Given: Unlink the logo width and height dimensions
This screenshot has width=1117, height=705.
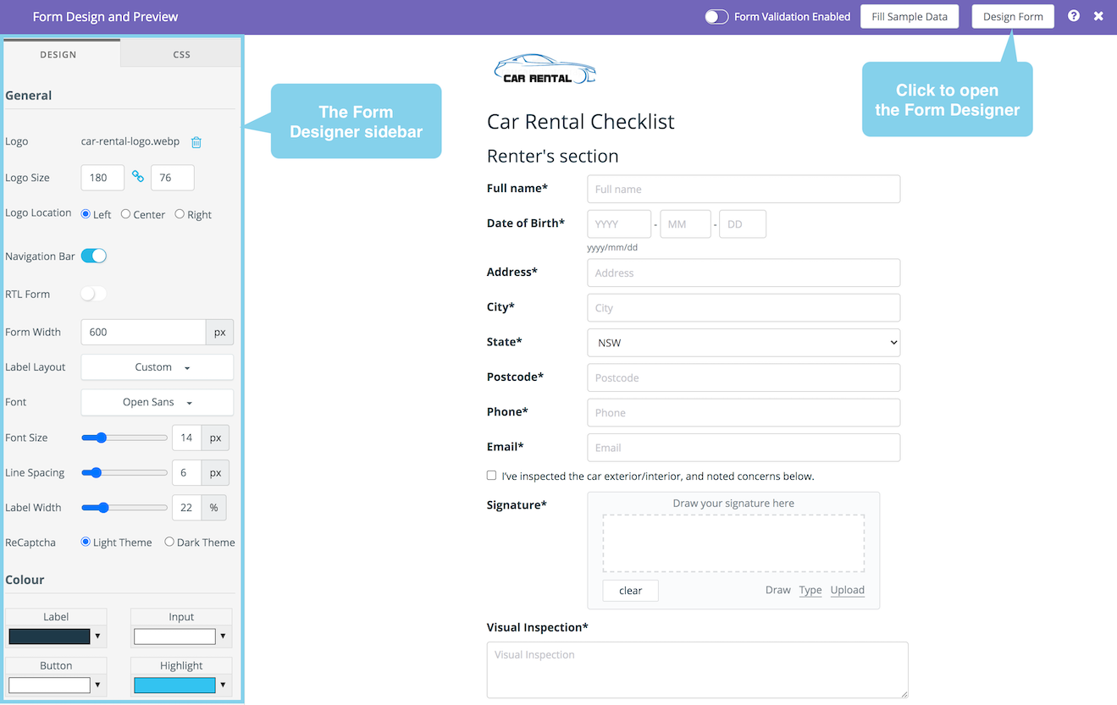Looking at the screenshot, I should point(137,177).
